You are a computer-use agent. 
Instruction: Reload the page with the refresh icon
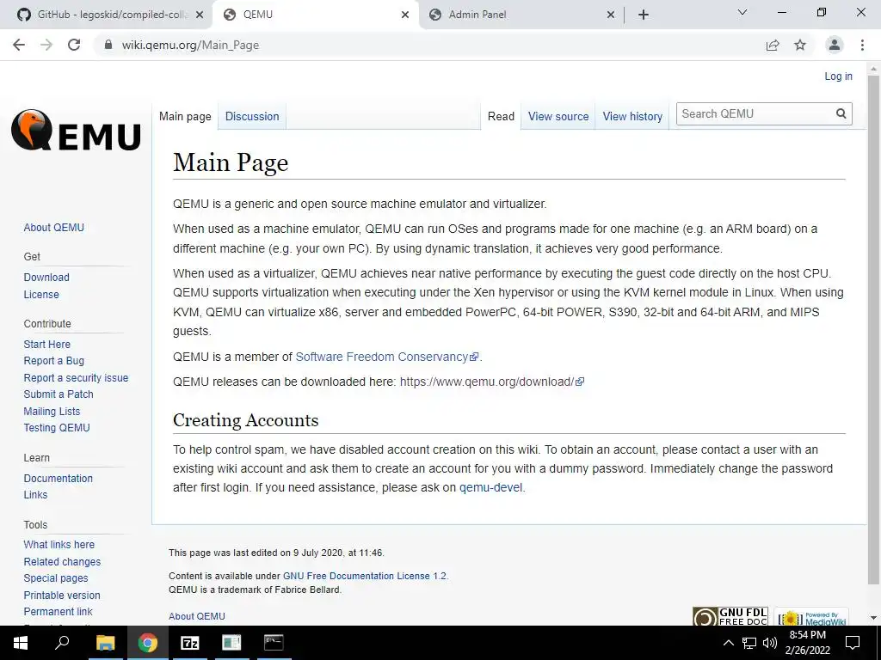click(74, 45)
